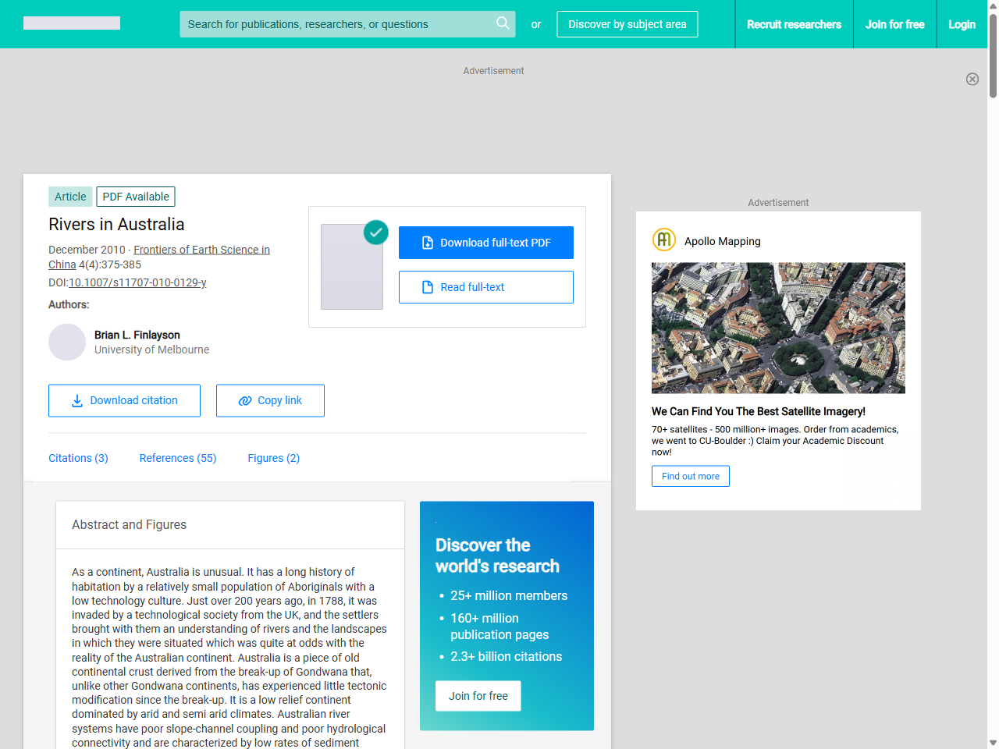Image resolution: width=999 pixels, height=749 pixels.
Task: Open the Frontiers of Earth Science in China link
Action: pyautogui.click(x=201, y=250)
